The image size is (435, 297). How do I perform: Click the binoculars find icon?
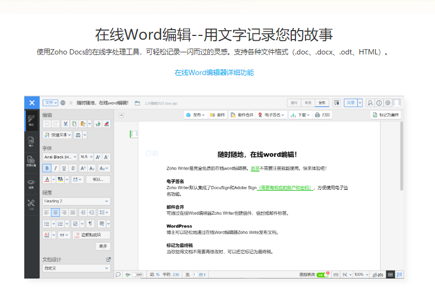(78, 135)
